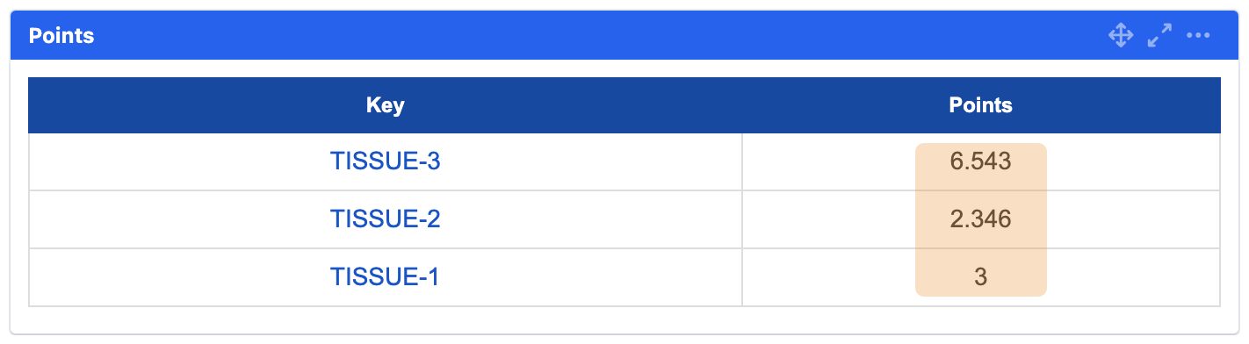Image resolution: width=1249 pixels, height=344 pixels.
Task: Click blank space in TISSUE-2 Key cell
Action: (176, 219)
